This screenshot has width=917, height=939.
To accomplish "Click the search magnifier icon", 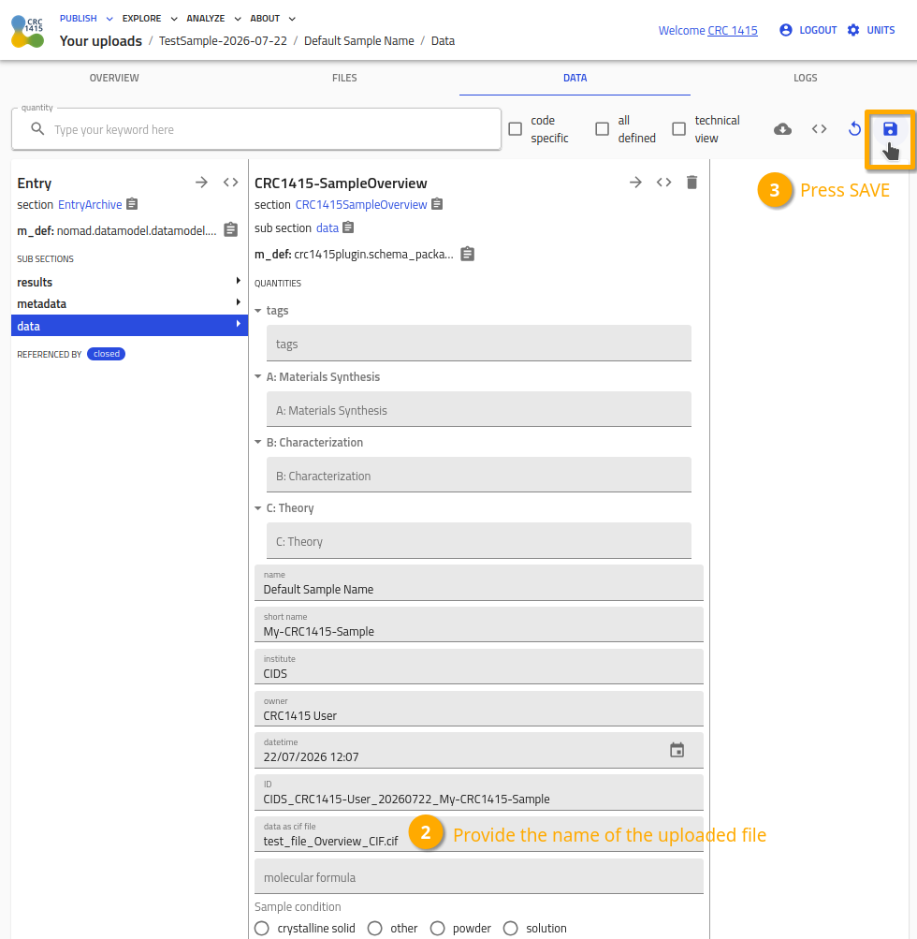I will click(37, 129).
